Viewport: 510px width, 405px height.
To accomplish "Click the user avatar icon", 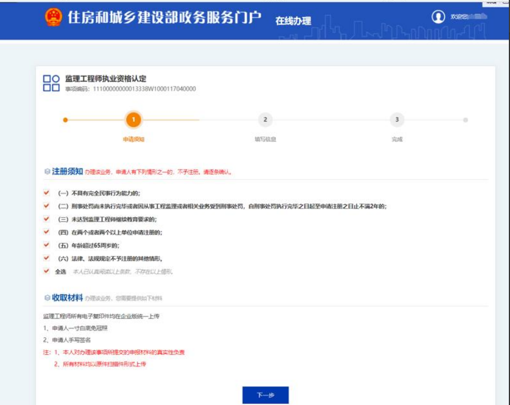I will click(x=438, y=17).
